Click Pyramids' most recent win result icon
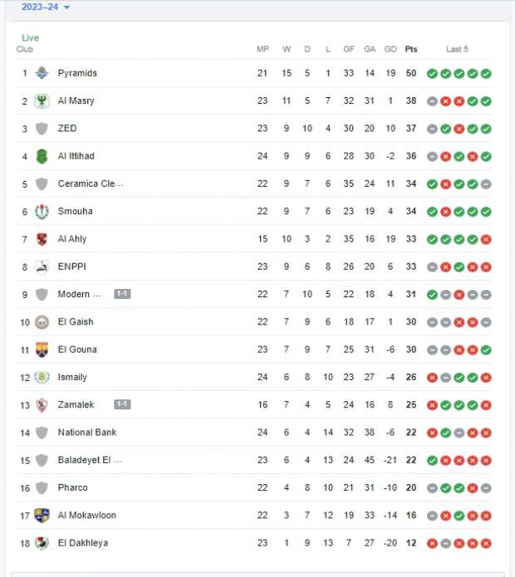The height and width of the screenshot is (577, 515). pos(486,73)
